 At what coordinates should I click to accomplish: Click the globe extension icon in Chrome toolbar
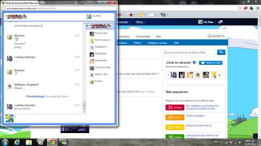[x=252, y=8]
